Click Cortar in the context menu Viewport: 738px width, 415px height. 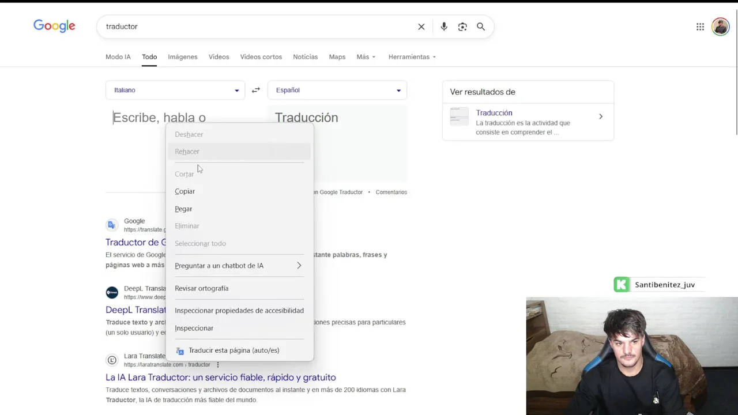point(239,174)
